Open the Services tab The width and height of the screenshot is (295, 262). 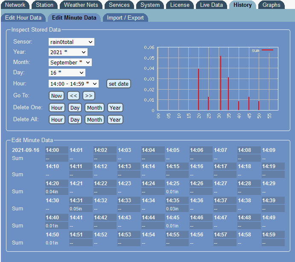[x=119, y=5]
